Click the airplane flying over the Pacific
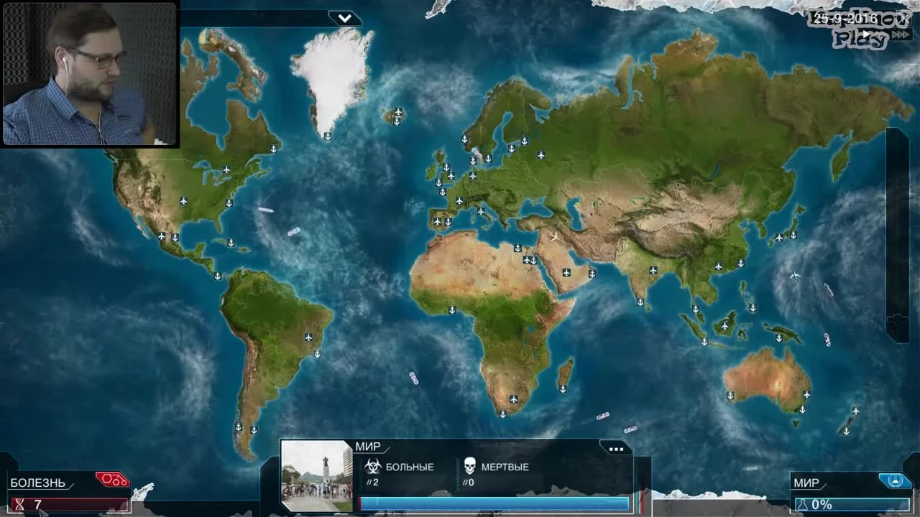Image resolution: width=920 pixels, height=517 pixels. click(795, 275)
